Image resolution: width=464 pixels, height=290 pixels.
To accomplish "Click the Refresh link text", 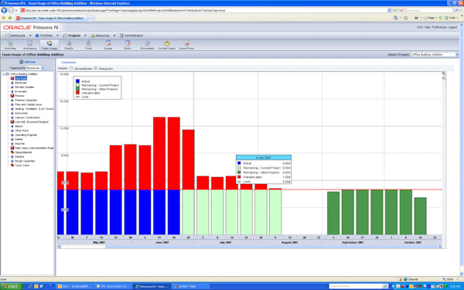I will 30,62.
